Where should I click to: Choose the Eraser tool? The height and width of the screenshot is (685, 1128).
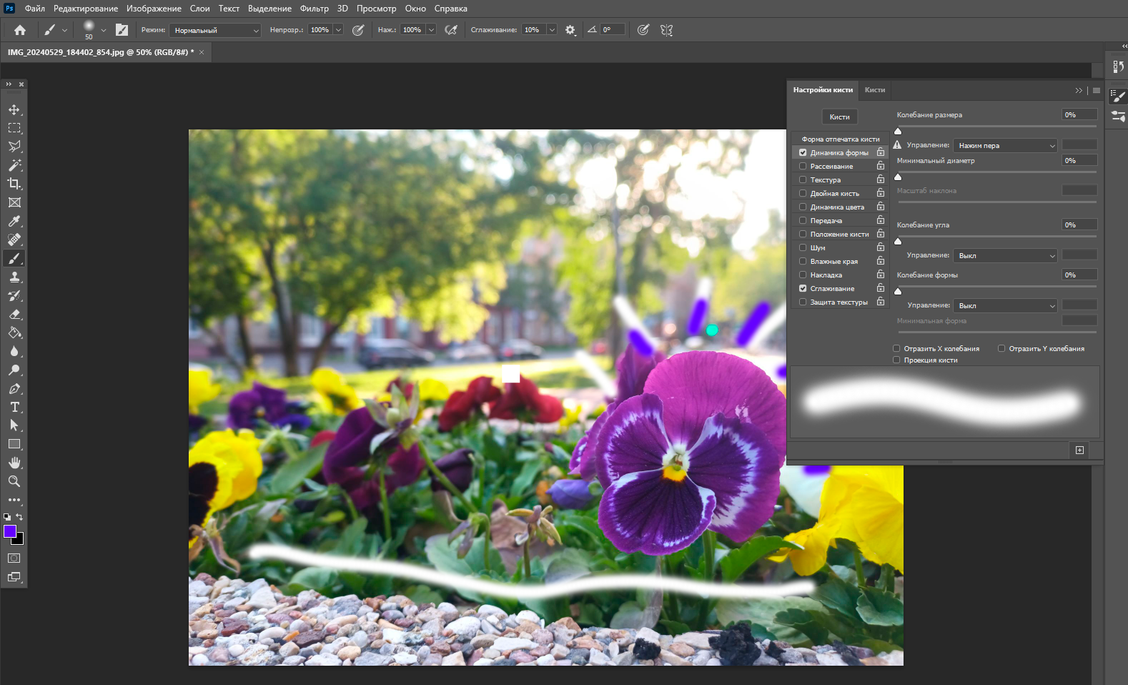click(14, 315)
